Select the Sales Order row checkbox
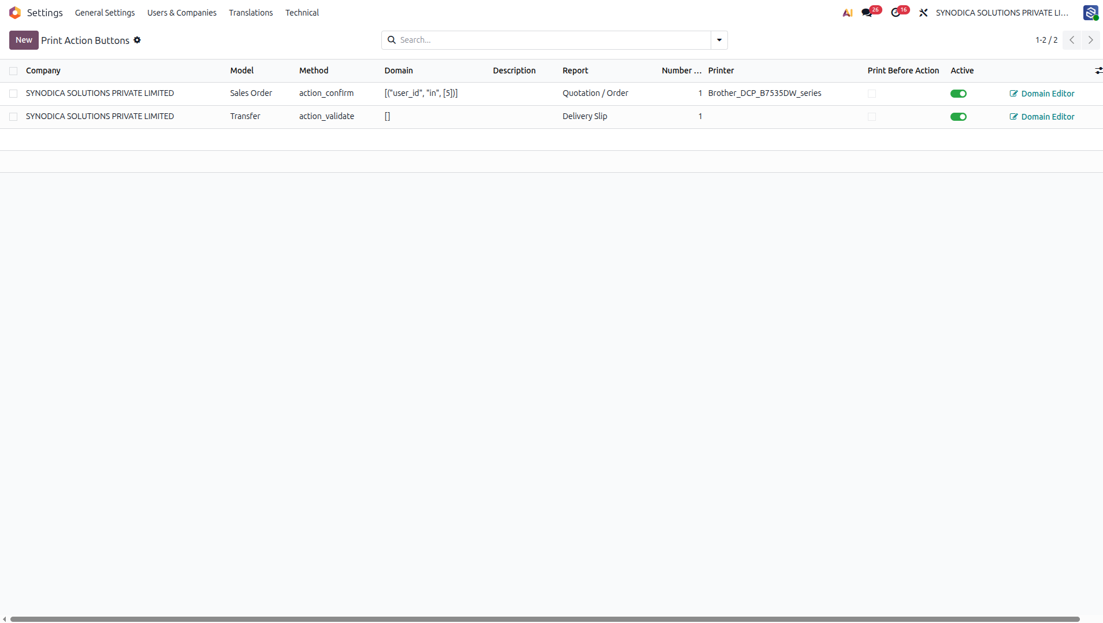1103x623 pixels. pyautogui.click(x=13, y=94)
